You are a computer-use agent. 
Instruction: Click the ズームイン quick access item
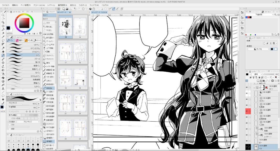click(x=49, y=41)
